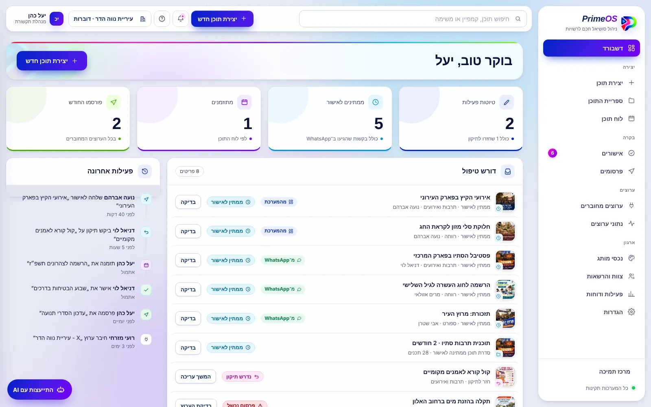Open נתוני ערוצים in sidebar
651x407 pixels.
coord(591,223)
